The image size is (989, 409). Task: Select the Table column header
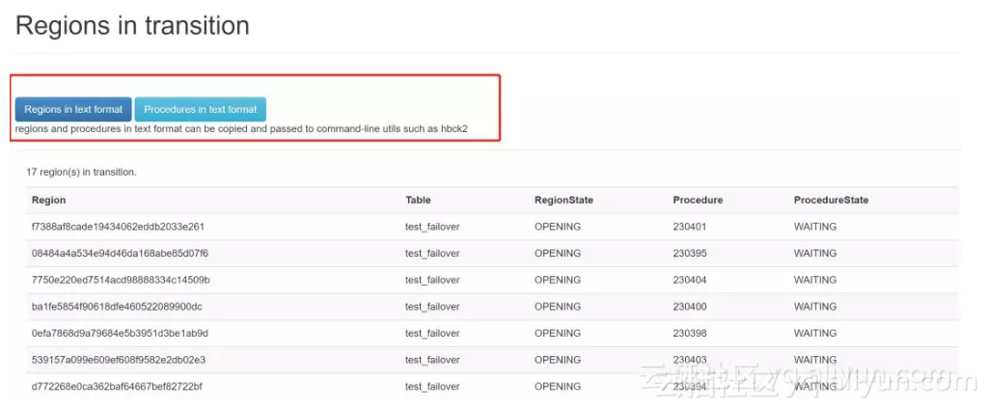tap(418, 200)
